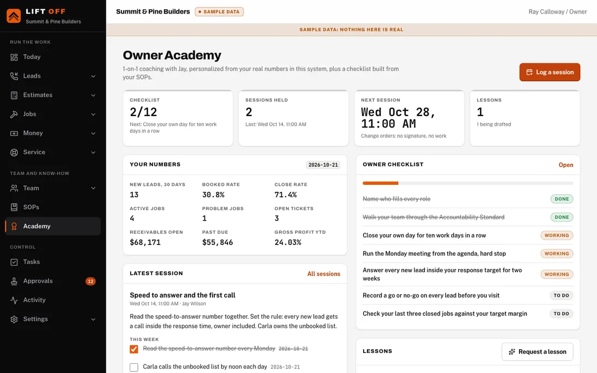This screenshot has width=597, height=373.
Task: Click the Team people icon
Action: pos(14,188)
